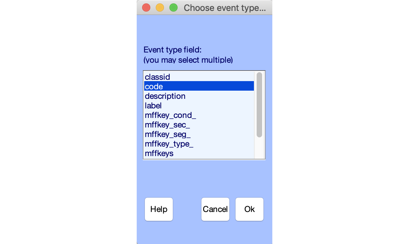Open the Help button

tap(159, 209)
